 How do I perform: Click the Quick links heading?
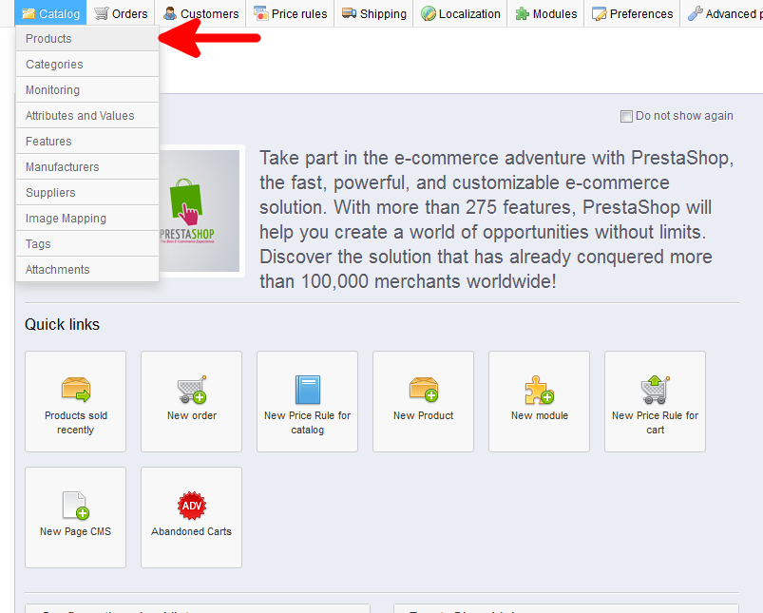[63, 324]
